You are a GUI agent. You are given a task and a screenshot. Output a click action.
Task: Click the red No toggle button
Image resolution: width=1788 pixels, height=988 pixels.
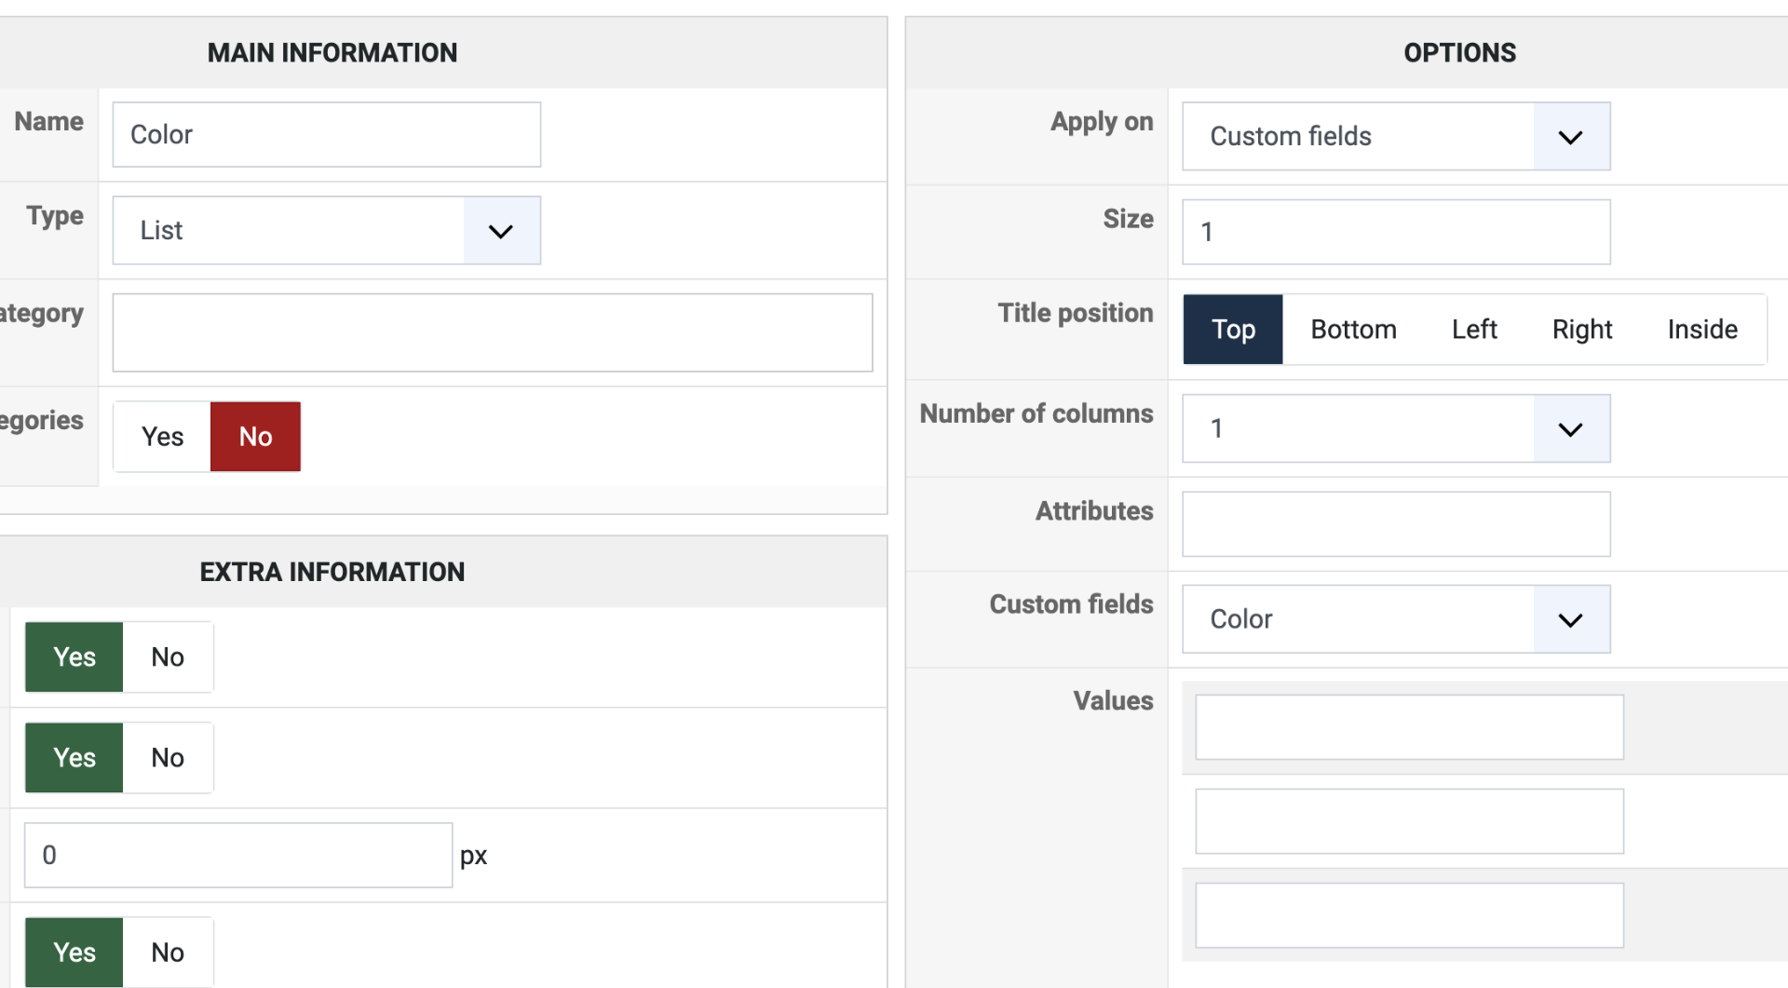[255, 437]
